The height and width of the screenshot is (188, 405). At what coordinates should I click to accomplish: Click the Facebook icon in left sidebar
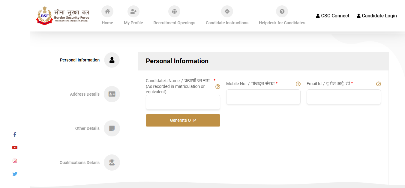coord(15,134)
